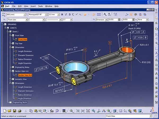The image size is (159, 119).
Task: Click the circle target icon in right toolbar
Action: click(156, 65)
